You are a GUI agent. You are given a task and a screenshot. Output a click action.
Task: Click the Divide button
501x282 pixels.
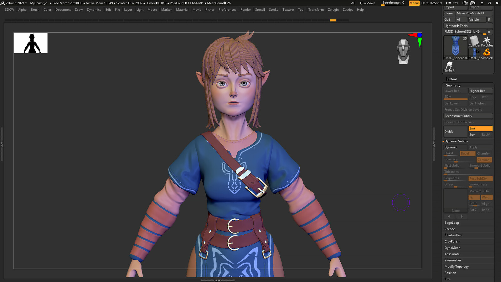455,132
